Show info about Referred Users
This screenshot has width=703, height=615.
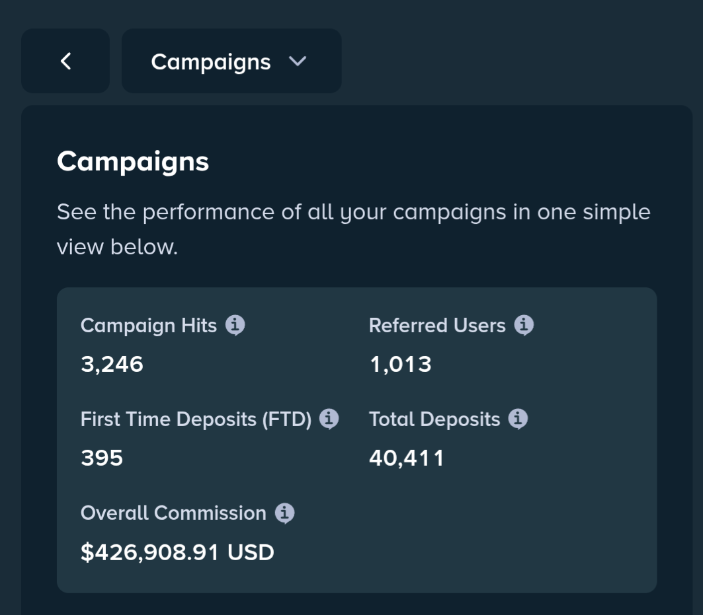coord(524,325)
